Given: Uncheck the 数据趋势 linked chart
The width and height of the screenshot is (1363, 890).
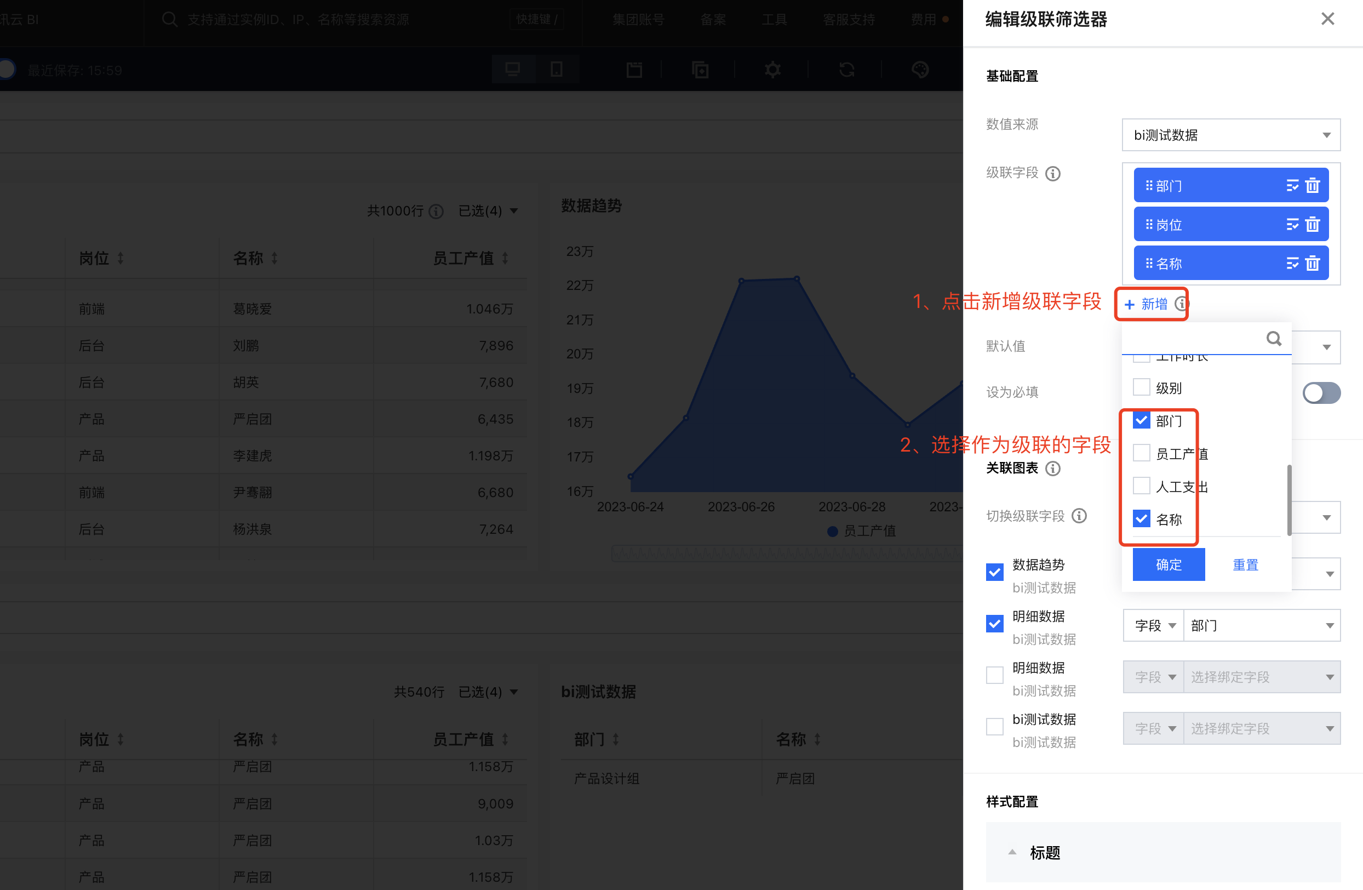Looking at the screenshot, I should tap(995, 572).
